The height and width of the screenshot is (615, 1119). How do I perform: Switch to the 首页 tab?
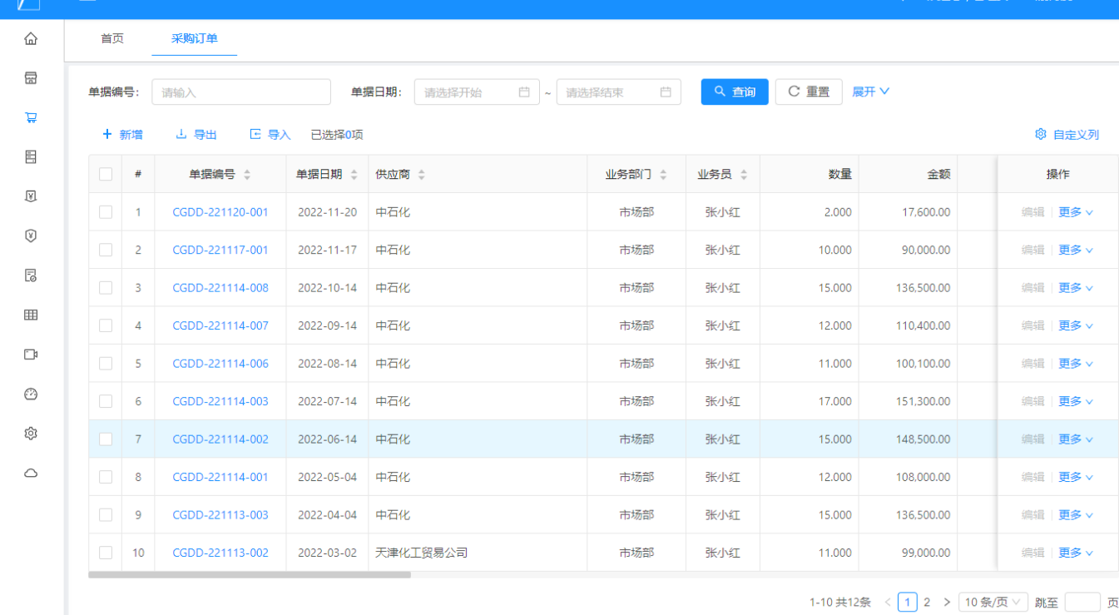pyautogui.click(x=112, y=38)
